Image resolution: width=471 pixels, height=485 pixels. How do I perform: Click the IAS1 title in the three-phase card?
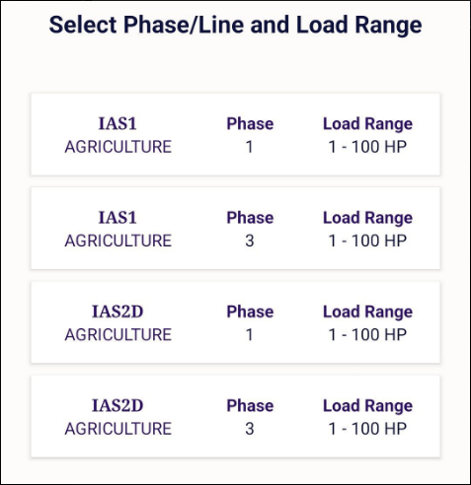(x=118, y=218)
